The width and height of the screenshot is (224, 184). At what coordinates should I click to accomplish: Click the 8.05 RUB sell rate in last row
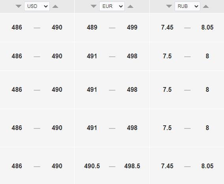tap(207, 166)
